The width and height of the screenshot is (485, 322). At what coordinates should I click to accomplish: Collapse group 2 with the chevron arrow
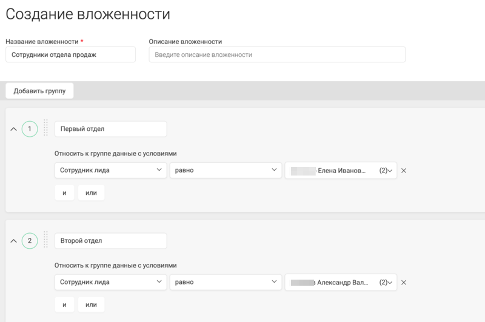pyautogui.click(x=13, y=241)
